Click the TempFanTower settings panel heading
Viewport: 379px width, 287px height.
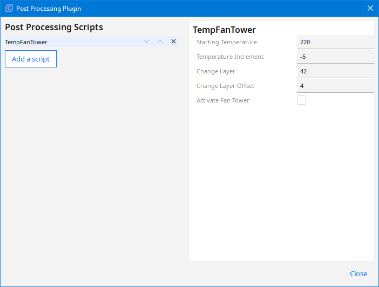[224, 30]
